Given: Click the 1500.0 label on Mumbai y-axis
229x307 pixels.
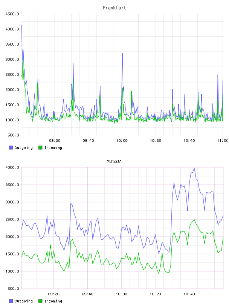Looking at the screenshot, I should [x=12, y=254].
